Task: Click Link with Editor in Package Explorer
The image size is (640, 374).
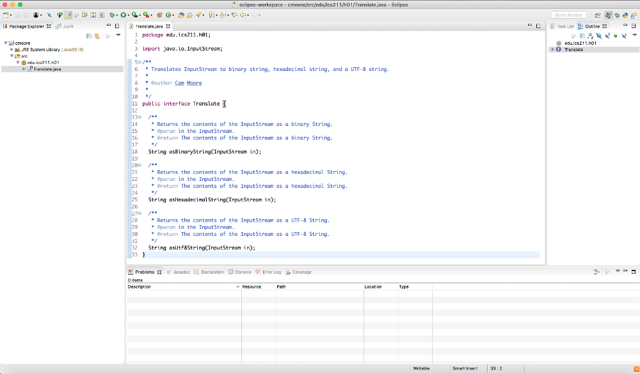Action: coord(97,36)
